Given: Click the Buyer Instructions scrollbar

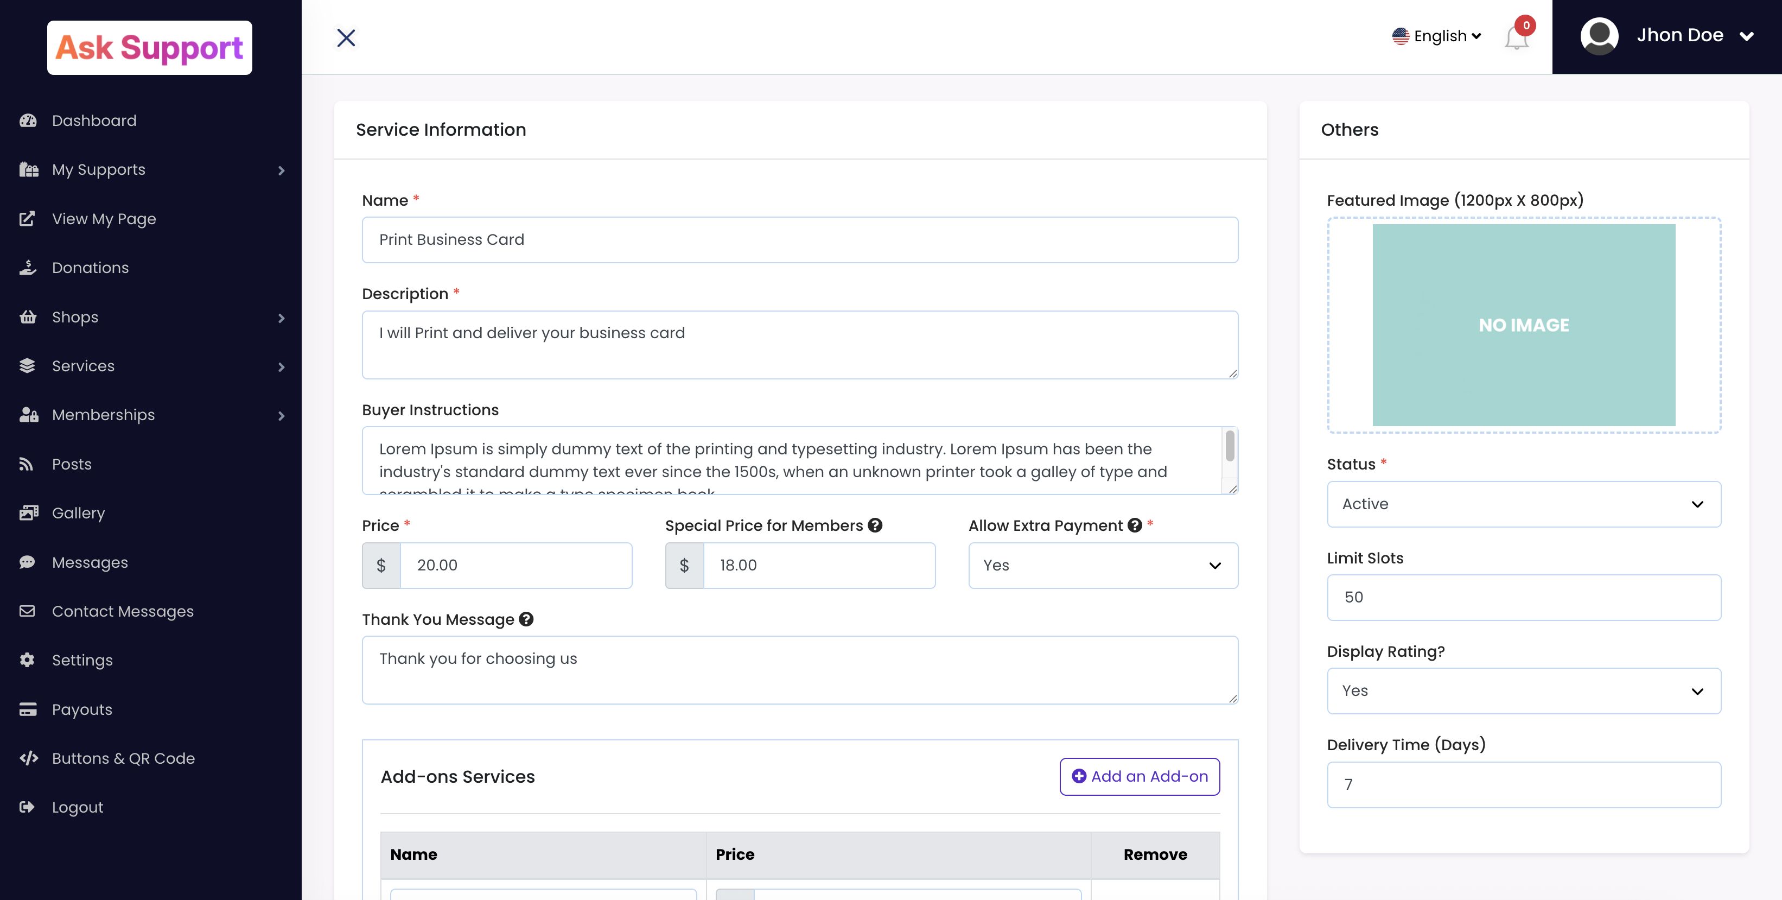Looking at the screenshot, I should point(1229,447).
